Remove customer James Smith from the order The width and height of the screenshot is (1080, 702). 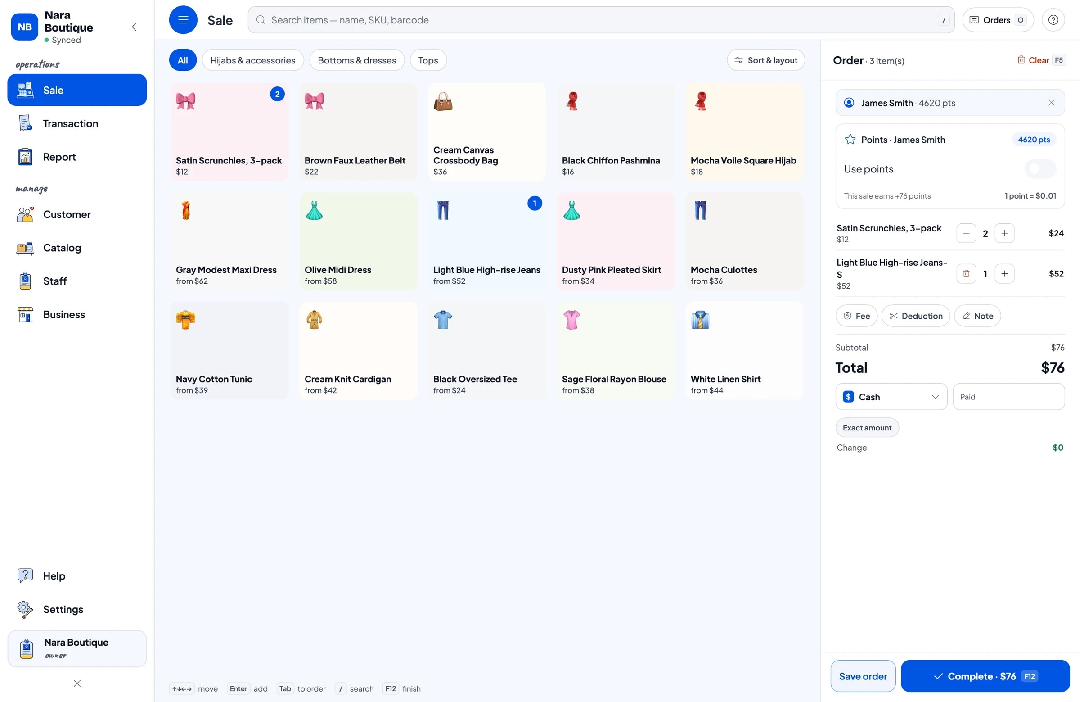pos(1051,103)
